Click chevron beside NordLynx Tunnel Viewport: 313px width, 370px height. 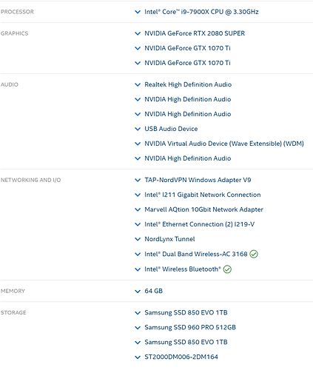(x=138, y=239)
